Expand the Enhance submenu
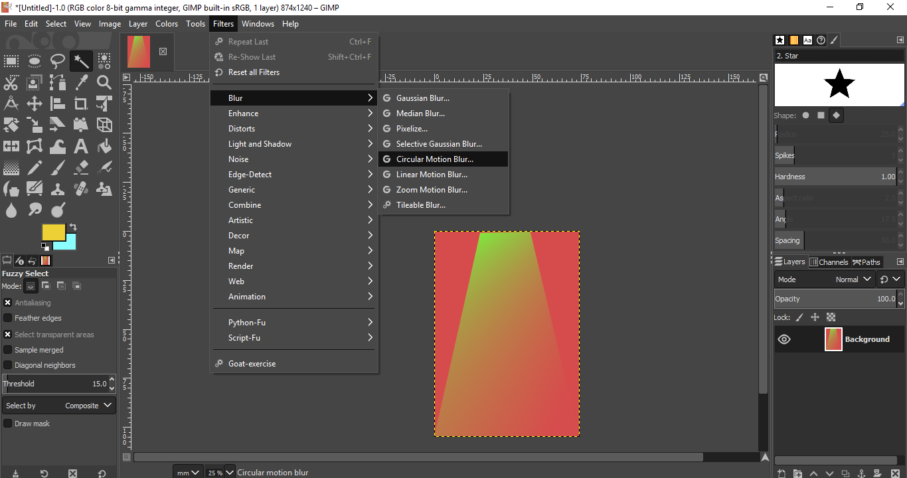 (294, 114)
